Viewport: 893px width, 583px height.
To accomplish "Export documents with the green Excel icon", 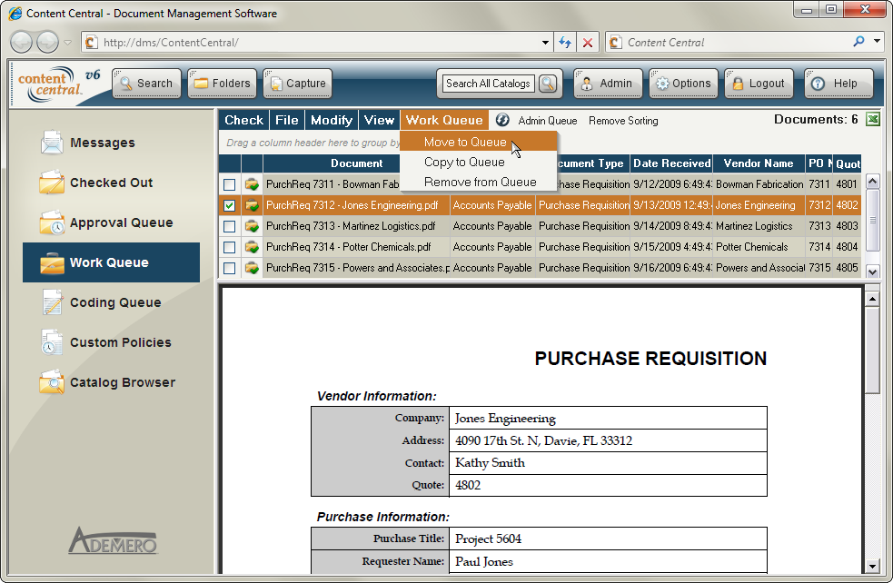I will tap(872, 120).
